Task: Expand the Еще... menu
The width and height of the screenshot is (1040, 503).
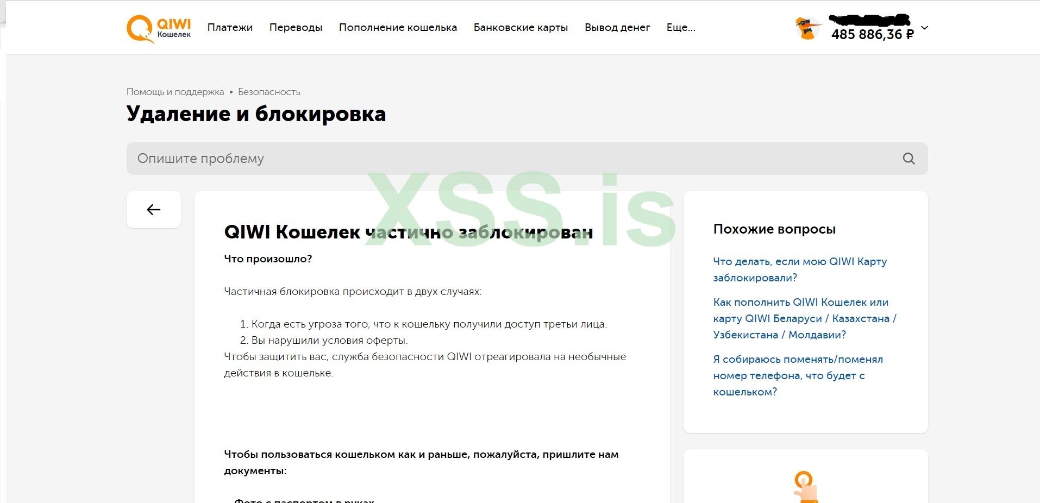Action: (x=681, y=28)
